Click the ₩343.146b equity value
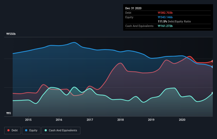The image size is (217, 139). tap(165, 17)
